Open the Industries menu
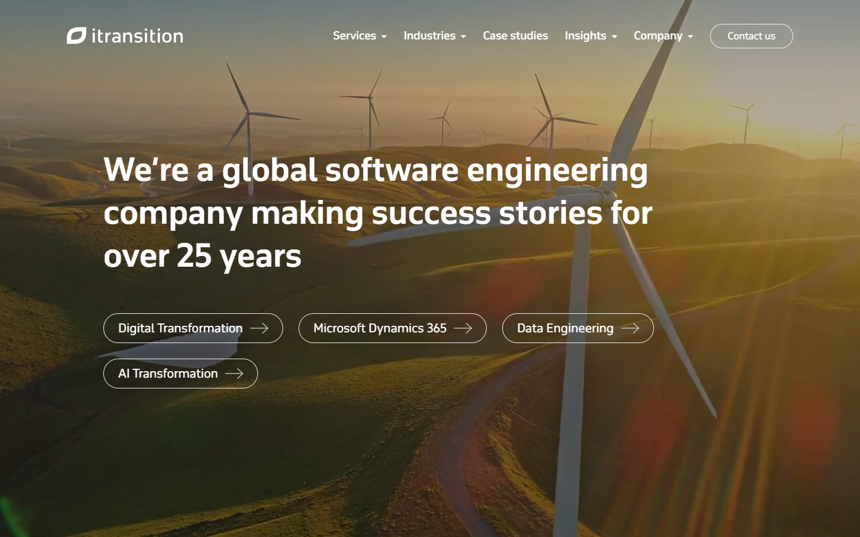The height and width of the screenshot is (537, 860). (x=429, y=36)
